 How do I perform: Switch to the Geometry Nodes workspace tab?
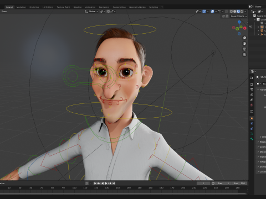(x=137, y=7)
